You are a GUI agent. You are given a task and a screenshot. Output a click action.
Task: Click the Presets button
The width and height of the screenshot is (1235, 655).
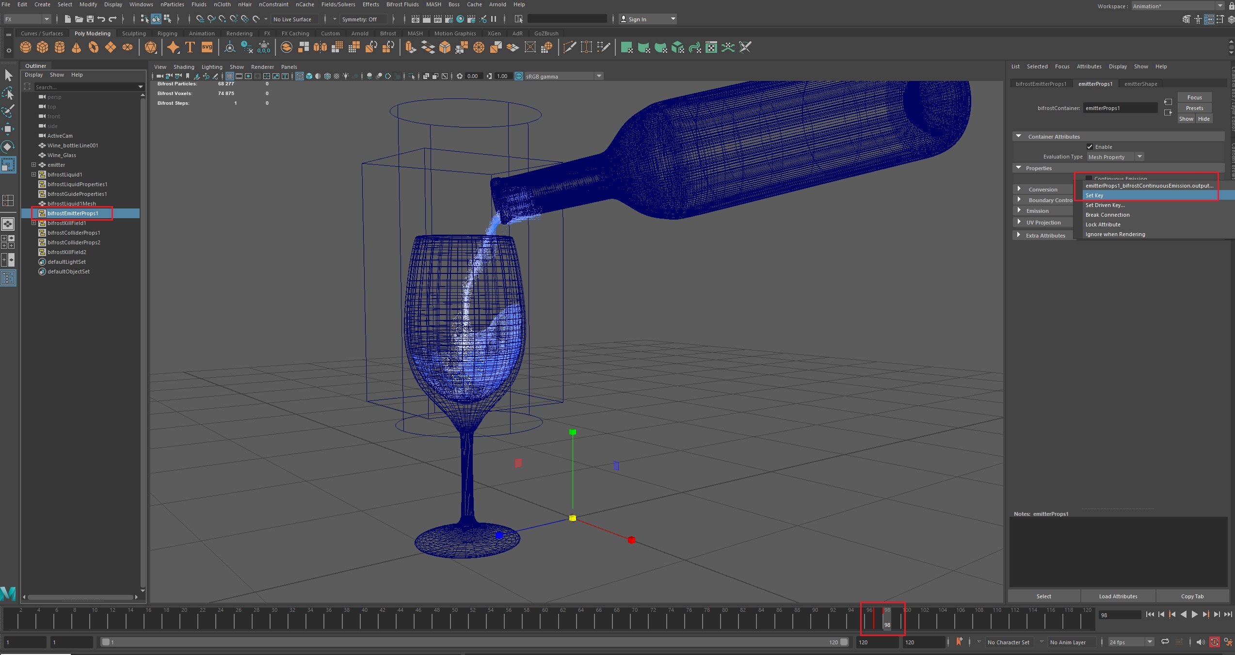coord(1194,108)
